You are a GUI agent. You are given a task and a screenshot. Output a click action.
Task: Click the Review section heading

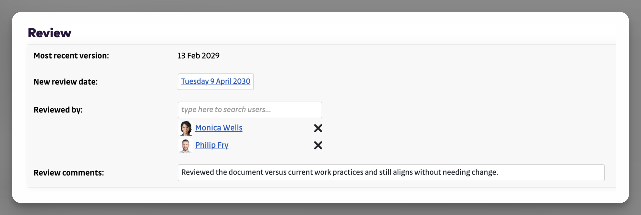50,32
